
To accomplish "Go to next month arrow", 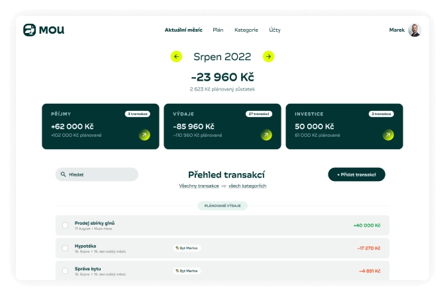I will coord(268,57).
